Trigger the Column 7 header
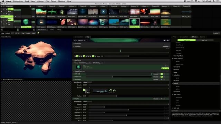Screen dimensions: 221x124 104,6
